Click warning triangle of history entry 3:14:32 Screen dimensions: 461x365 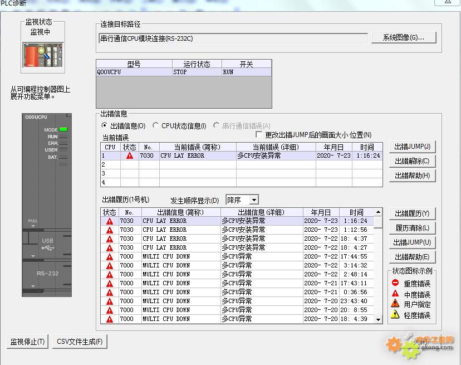tap(110, 265)
